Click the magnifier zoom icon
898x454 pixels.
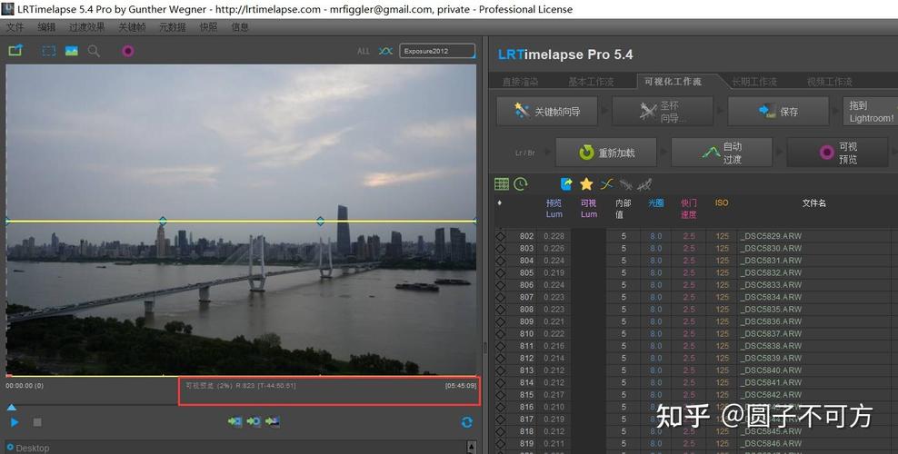pos(94,52)
